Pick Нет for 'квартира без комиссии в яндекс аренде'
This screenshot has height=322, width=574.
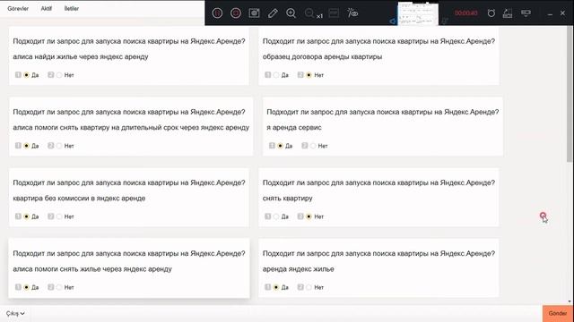click(x=59, y=216)
